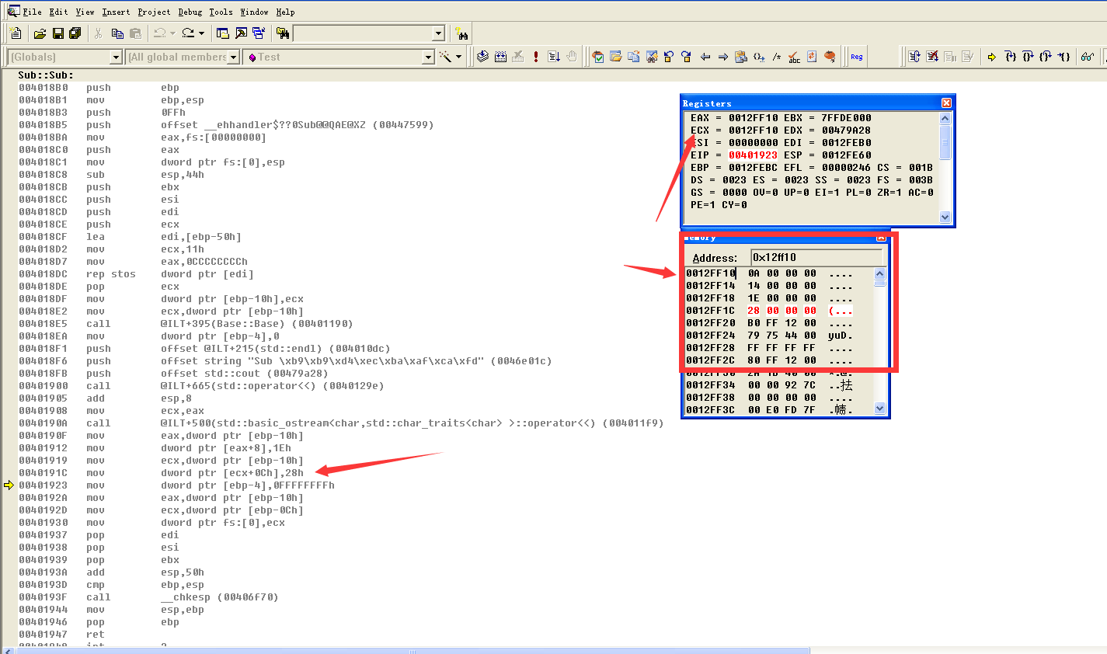Toggle the Output window icon
Viewport: 1107px width, 654px height.
241,33
